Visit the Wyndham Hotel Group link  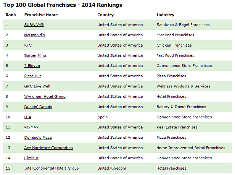pos(45,97)
